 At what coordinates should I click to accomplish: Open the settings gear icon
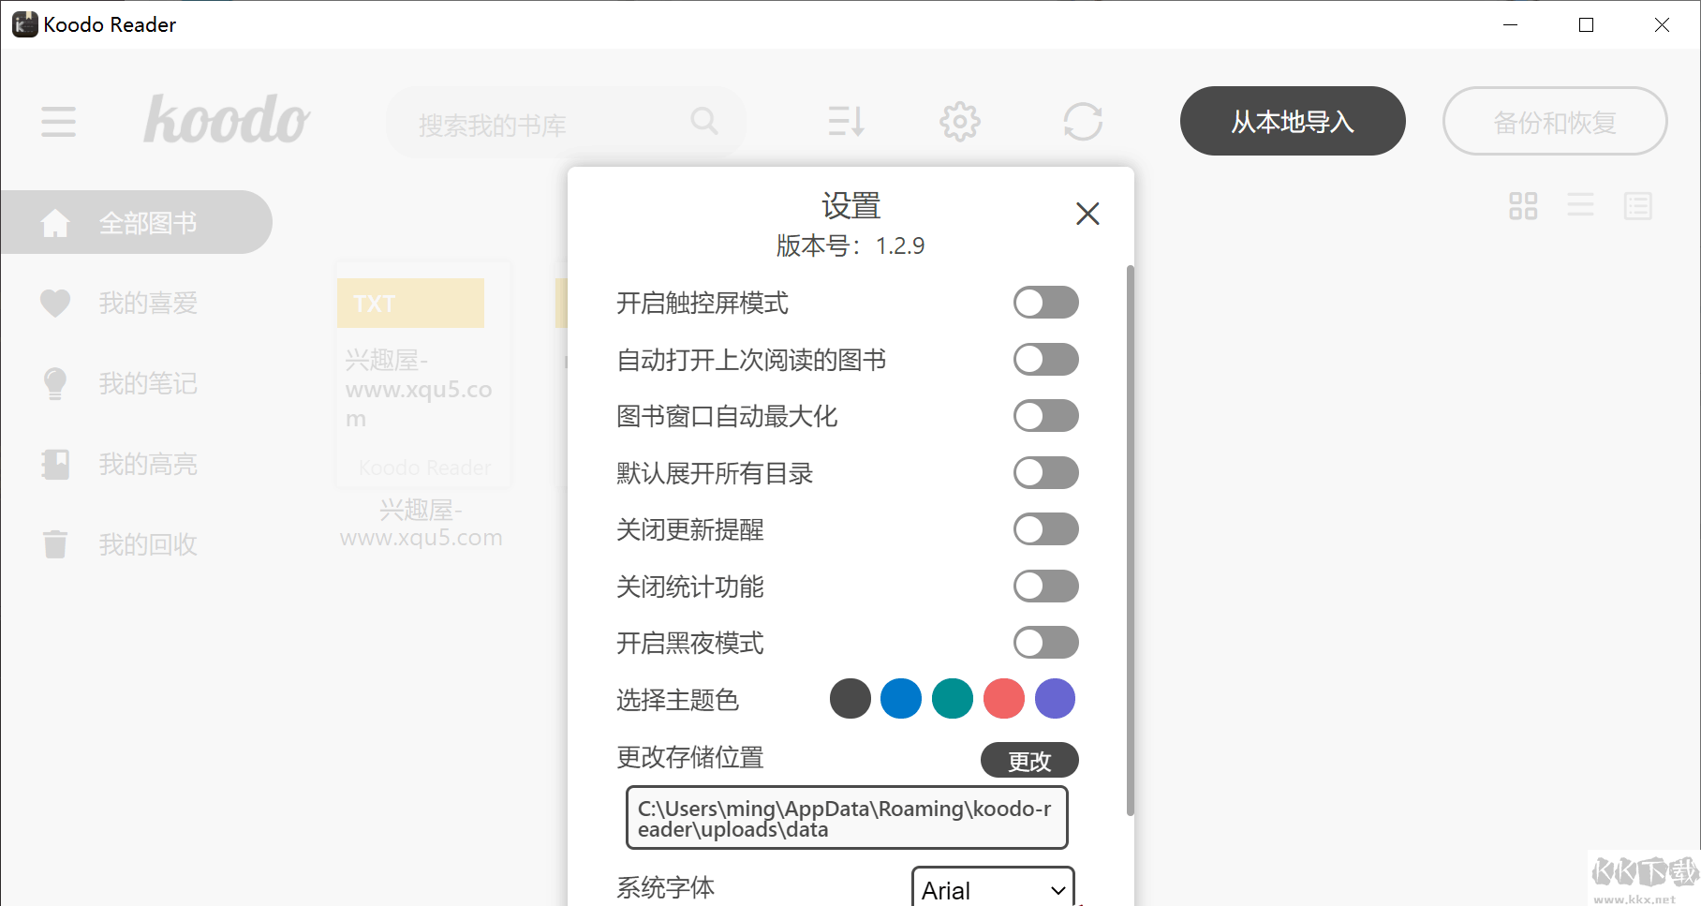[959, 121]
